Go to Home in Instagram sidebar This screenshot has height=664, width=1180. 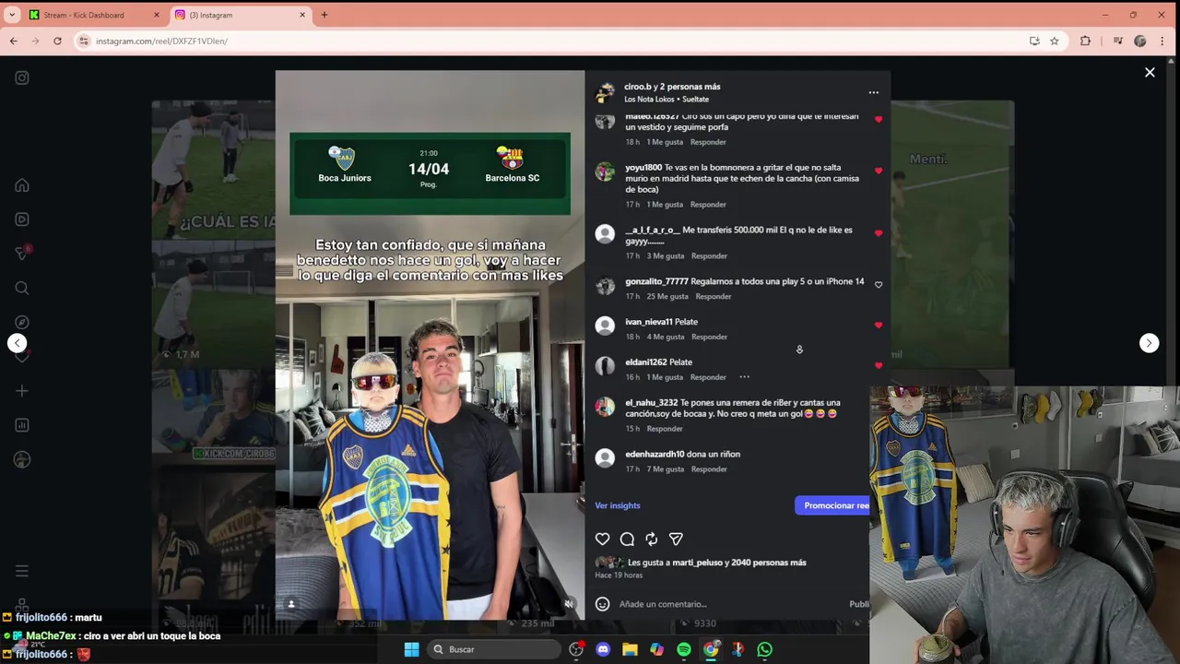22,185
